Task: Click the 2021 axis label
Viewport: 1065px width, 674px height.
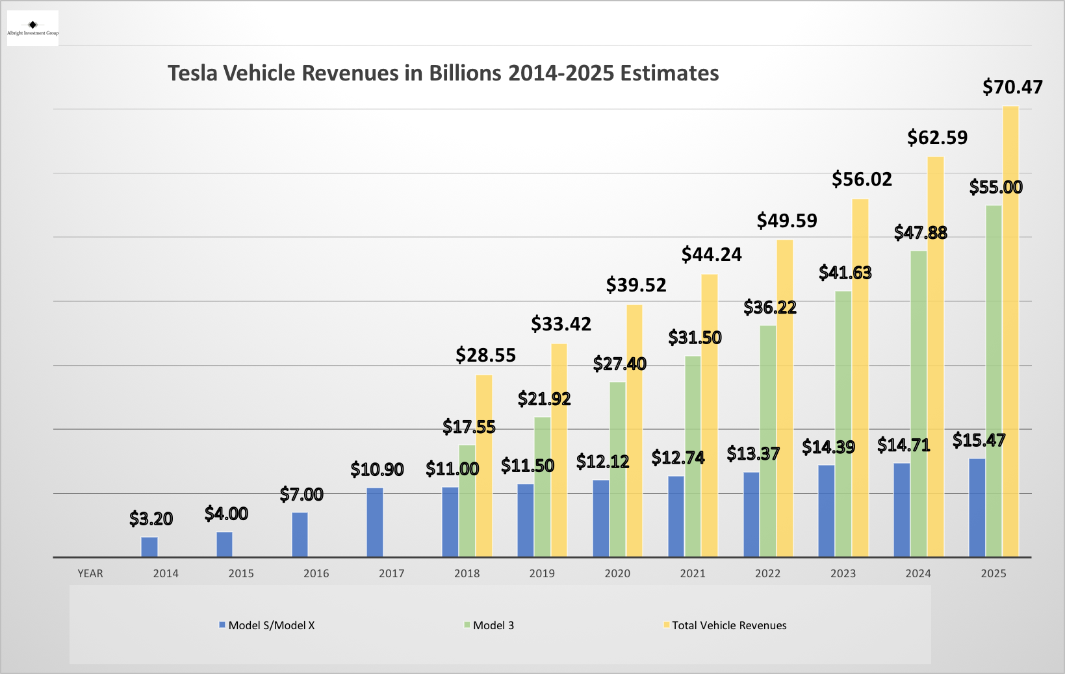Action: (x=693, y=573)
